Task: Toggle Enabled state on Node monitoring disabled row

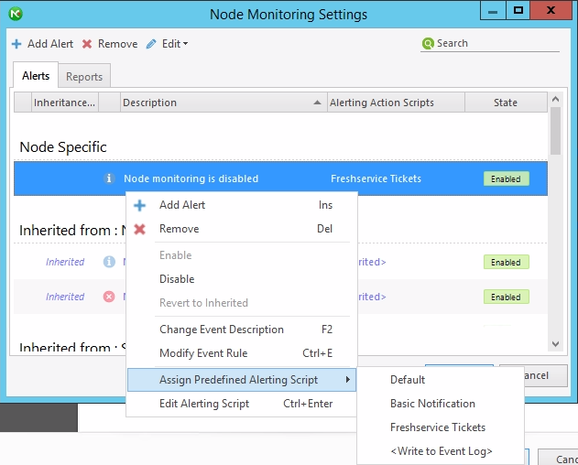Action: 507,178
